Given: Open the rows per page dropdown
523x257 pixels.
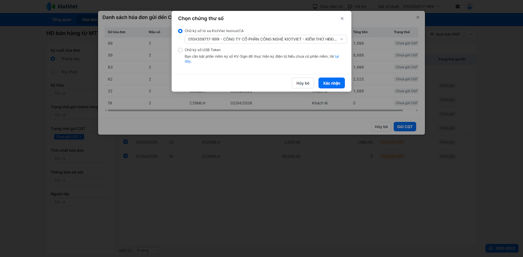Looking at the screenshot, I should tap(147, 250).
